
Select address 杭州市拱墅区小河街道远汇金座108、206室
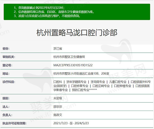[x=81, y=73]
